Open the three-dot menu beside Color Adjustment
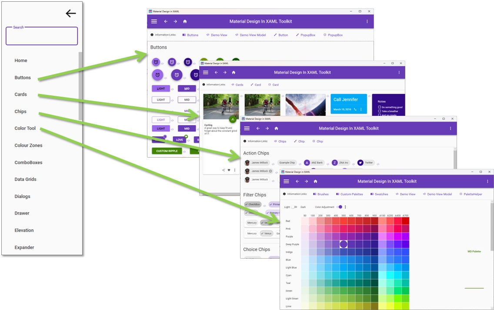This screenshot has width=494, height=310. [x=345, y=207]
